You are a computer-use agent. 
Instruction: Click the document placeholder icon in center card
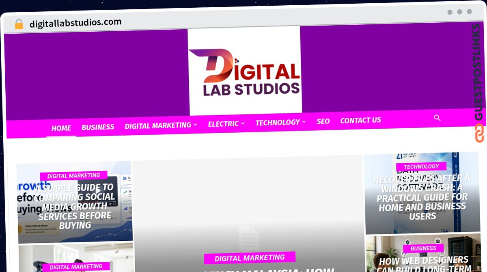click(x=249, y=238)
